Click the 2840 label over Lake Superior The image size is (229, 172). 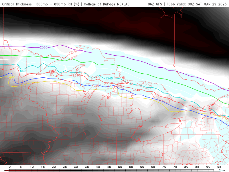76,75
